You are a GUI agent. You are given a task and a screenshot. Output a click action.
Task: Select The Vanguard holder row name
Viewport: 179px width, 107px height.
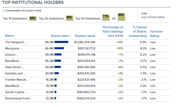pos(16,42)
